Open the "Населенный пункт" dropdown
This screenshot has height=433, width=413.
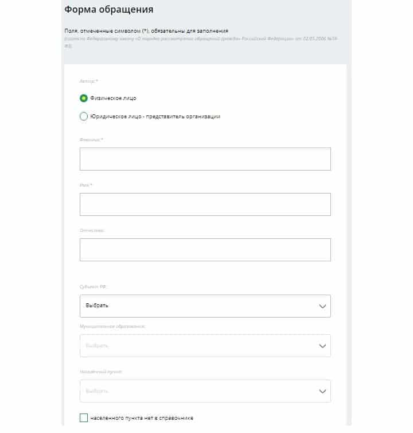pyautogui.click(x=205, y=391)
